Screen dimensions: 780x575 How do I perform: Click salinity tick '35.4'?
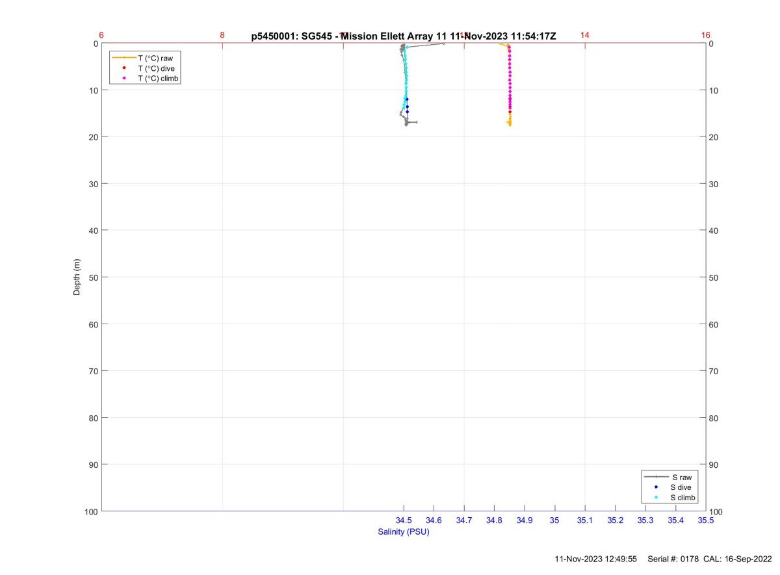pos(676,520)
